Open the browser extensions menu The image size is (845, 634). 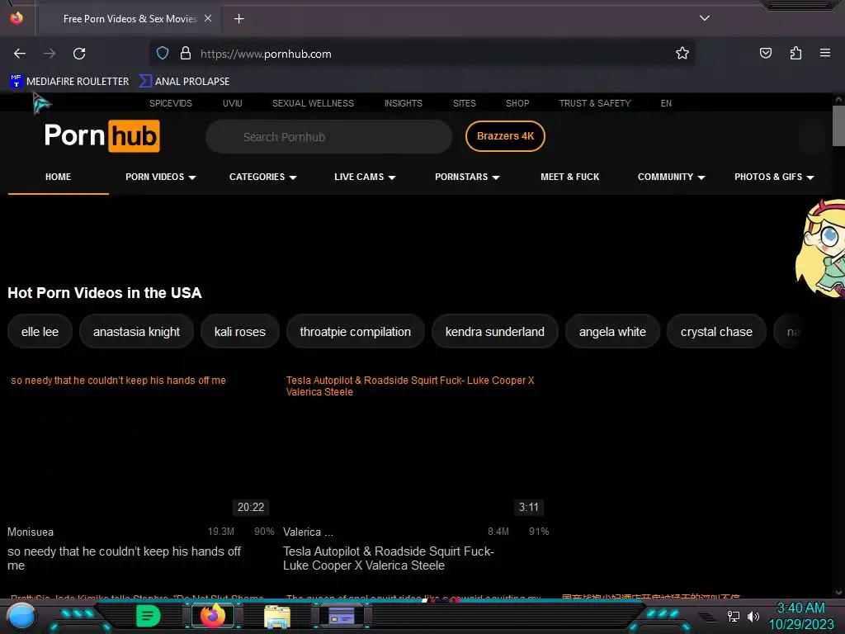tap(795, 54)
